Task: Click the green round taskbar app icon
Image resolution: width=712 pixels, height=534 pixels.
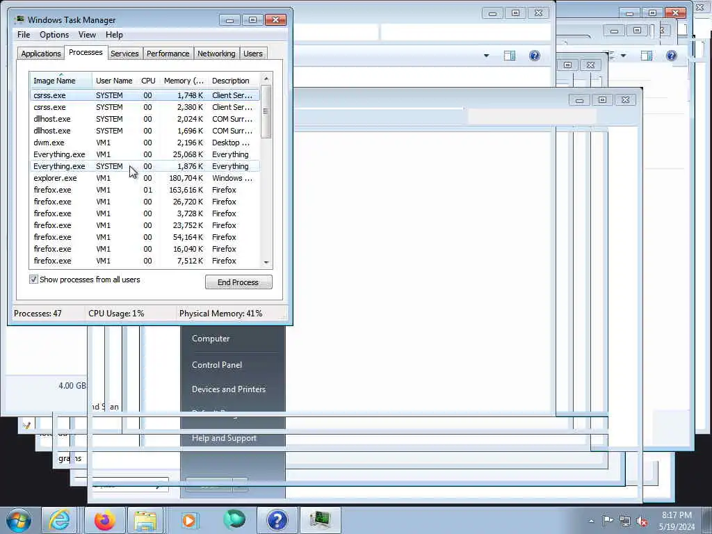Action: (234, 519)
